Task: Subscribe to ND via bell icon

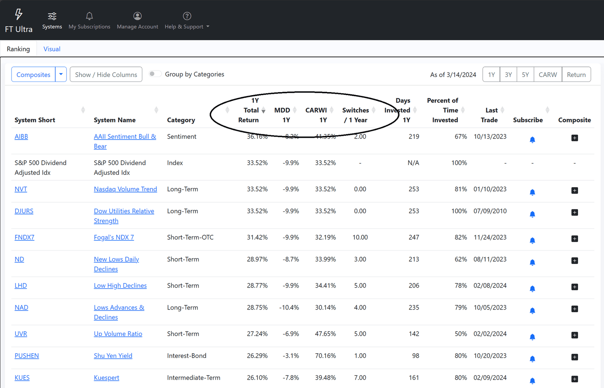Action: (x=532, y=262)
